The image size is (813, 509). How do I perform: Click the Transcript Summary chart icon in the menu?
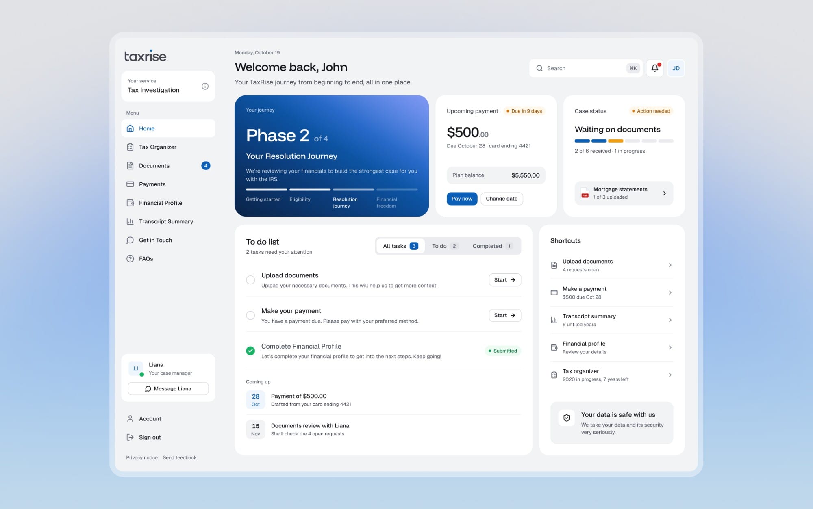pos(130,221)
